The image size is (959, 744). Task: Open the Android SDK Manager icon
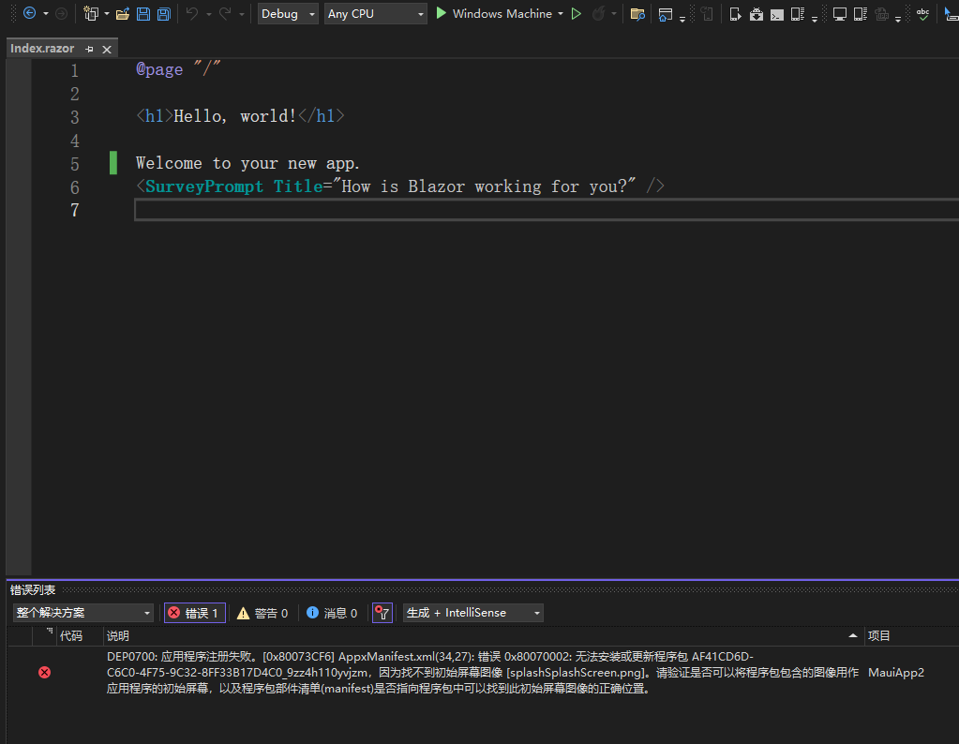point(757,13)
